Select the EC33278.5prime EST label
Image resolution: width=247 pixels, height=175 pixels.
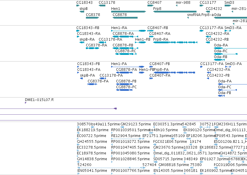pos(91,148)
